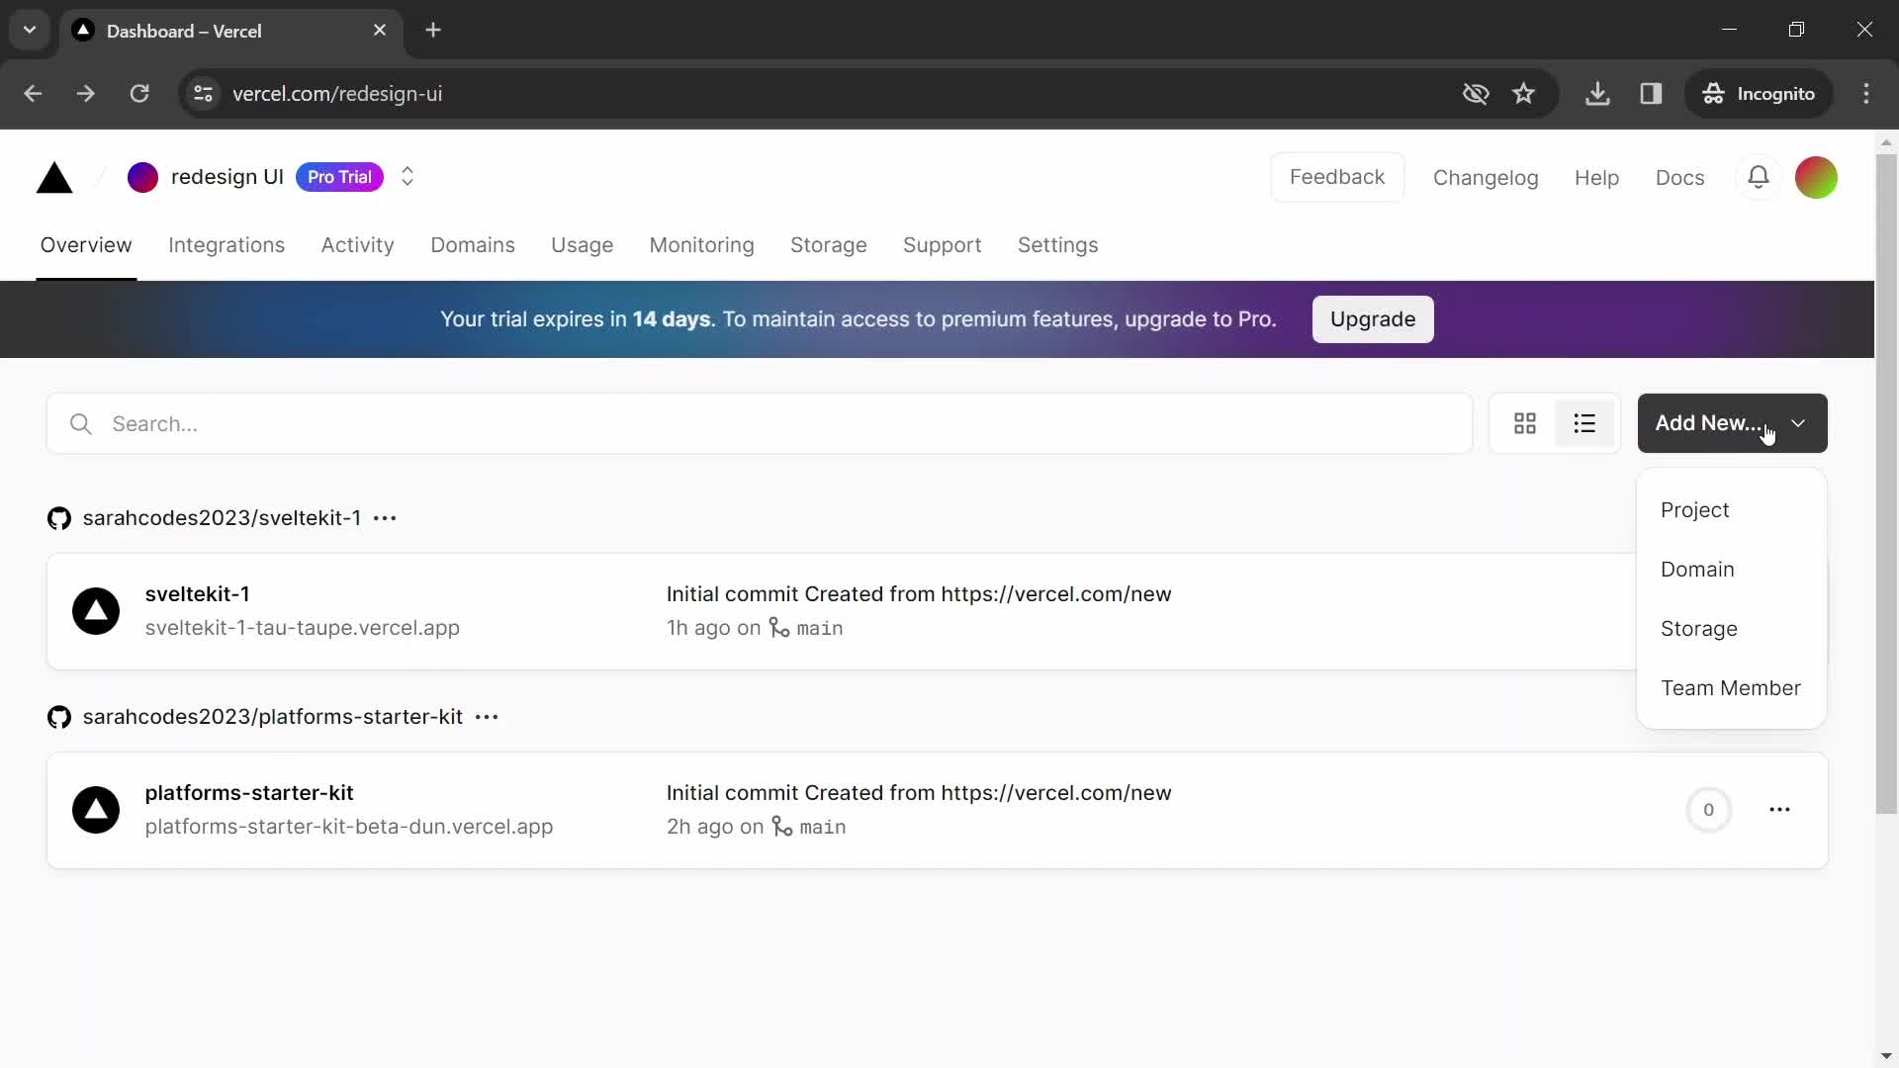Click the user avatar color icon
Viewport: 1899px width, 1068px height.
1820,177
